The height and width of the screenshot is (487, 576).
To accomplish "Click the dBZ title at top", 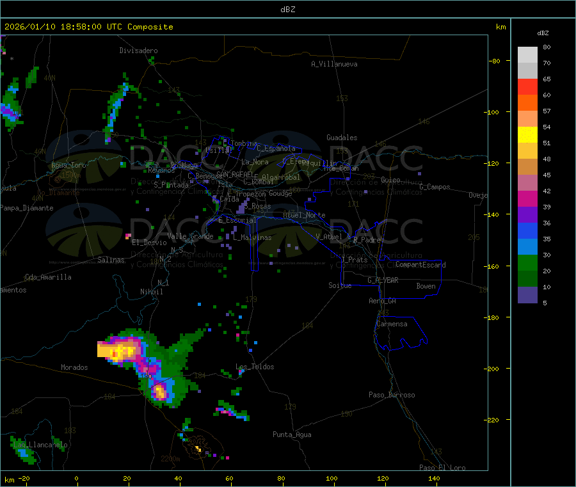I will (x=287, y=10).
